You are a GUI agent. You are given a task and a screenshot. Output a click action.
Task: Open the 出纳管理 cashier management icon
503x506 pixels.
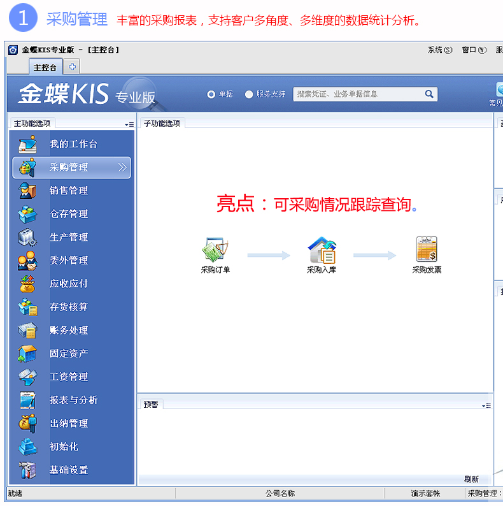pyautogui.click(x=27, y=423)
